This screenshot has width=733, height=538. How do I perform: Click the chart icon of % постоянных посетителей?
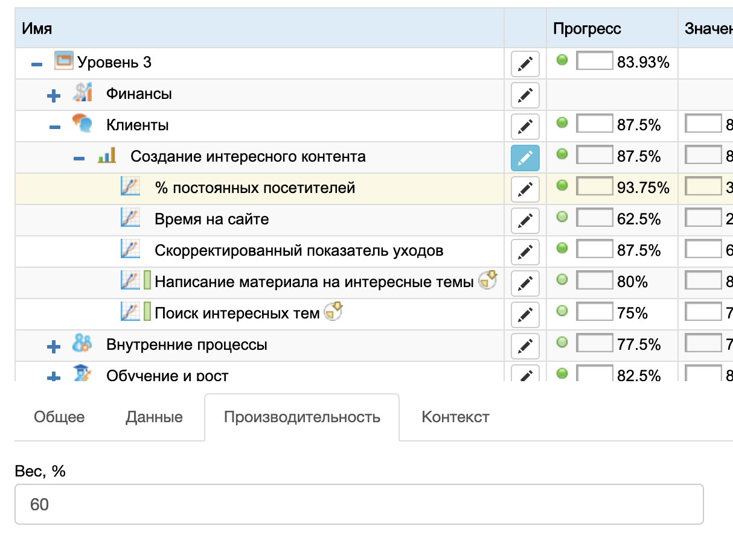coord(130,187)
